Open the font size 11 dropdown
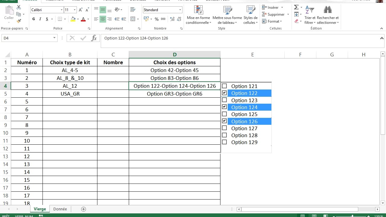 (74, 10)
